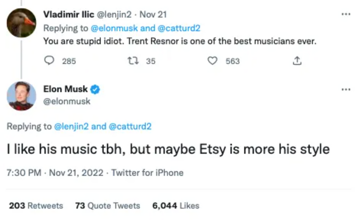Open @lenjin2 mention in Elon's reply line
The width and height of the screenshot is (359, 220).
coord(71,126)
